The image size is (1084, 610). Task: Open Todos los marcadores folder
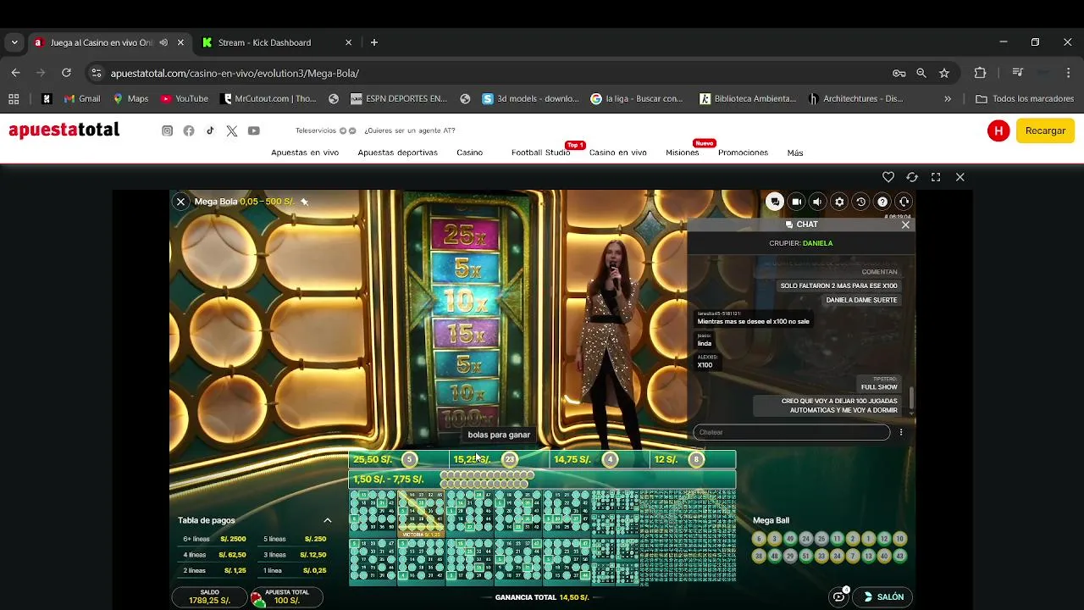[1025, 98]
